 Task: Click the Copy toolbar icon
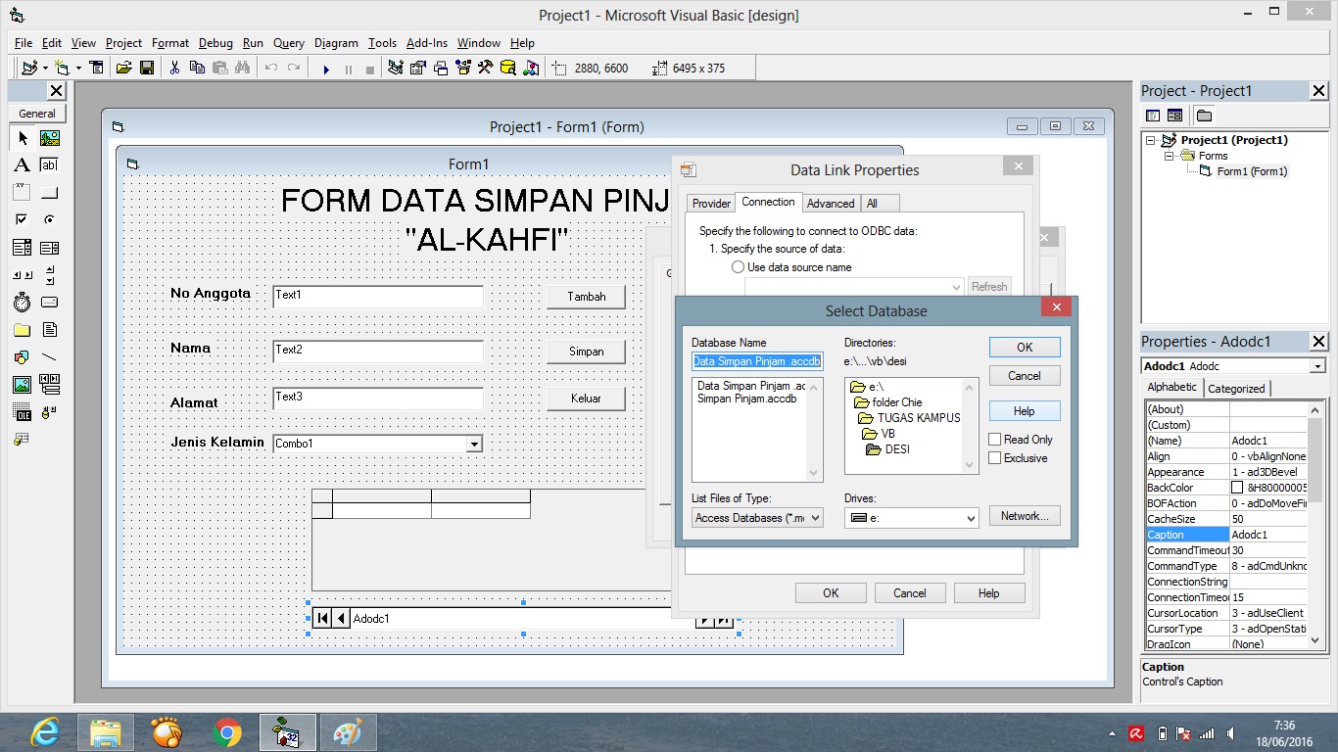tap(197, 69)
